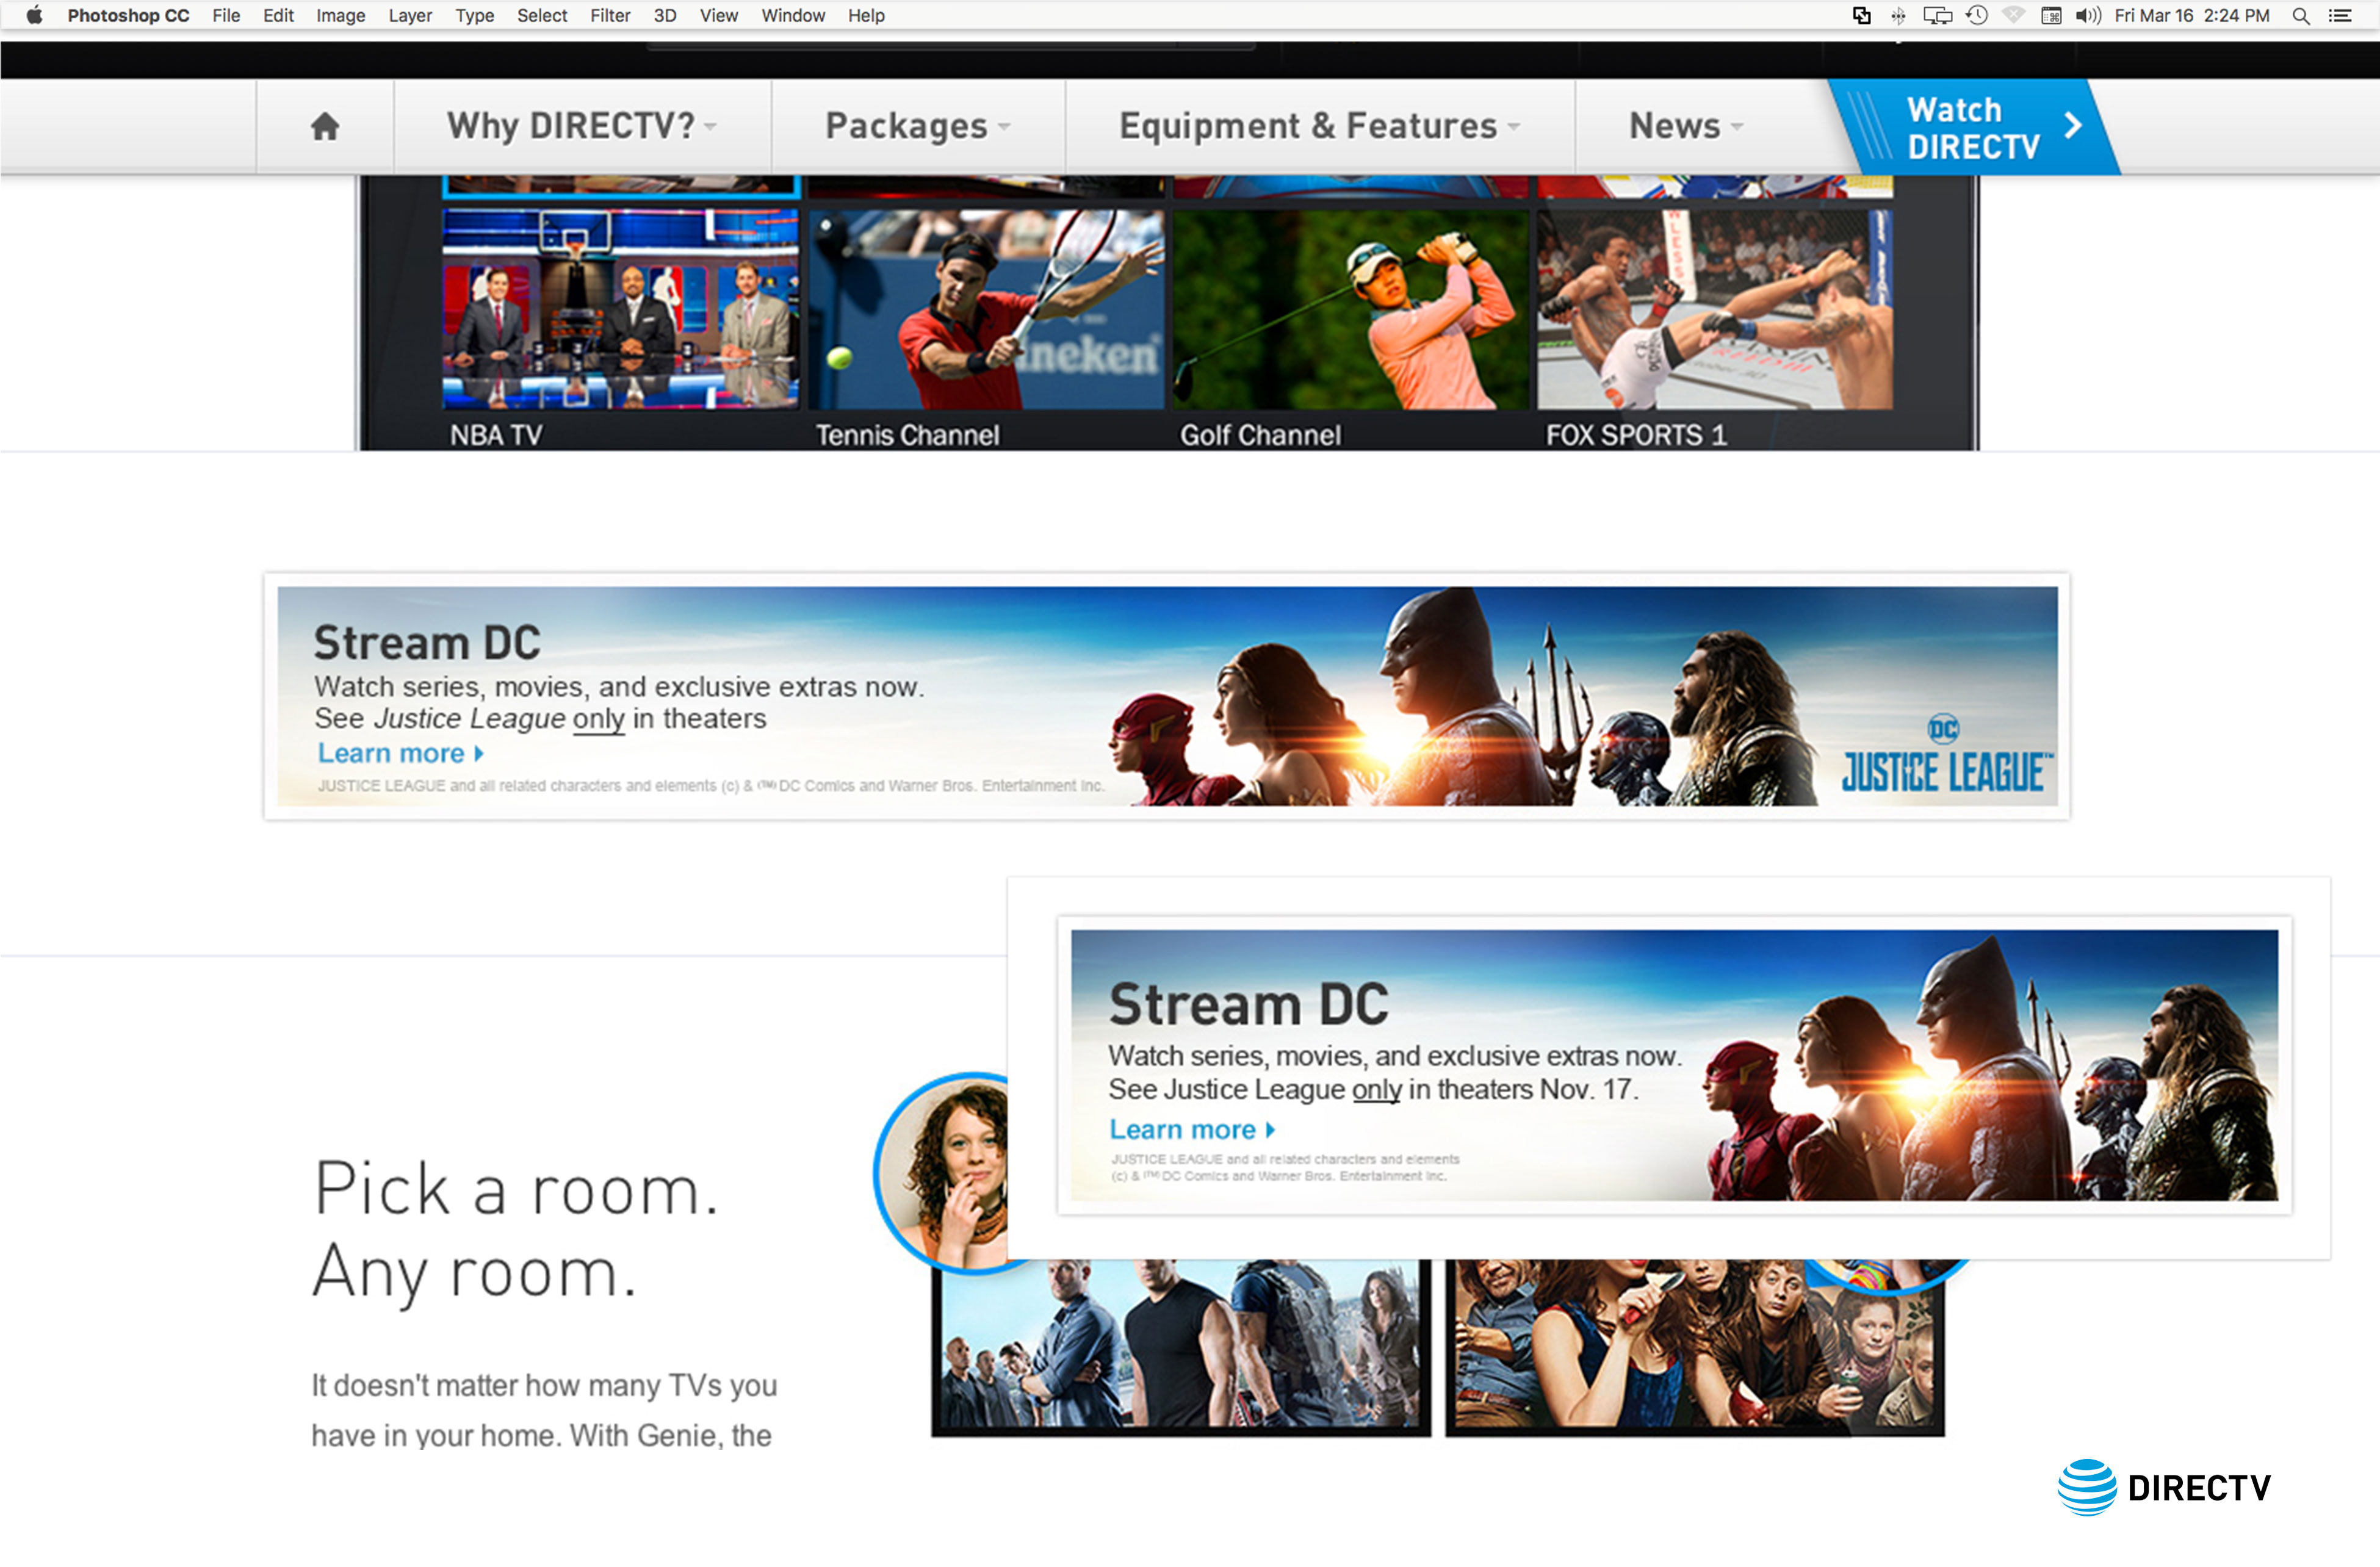
Task: Click the Justice League copyright text in wide banner
Action: (711, 786)
